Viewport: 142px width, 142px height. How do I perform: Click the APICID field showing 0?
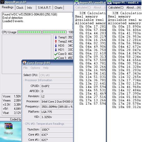[x=57, y=91]
